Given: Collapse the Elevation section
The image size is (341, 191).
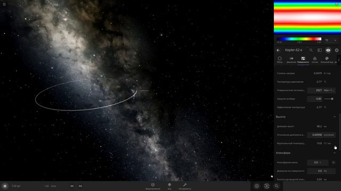Looking at the screenshot, I should pos(335,117).
